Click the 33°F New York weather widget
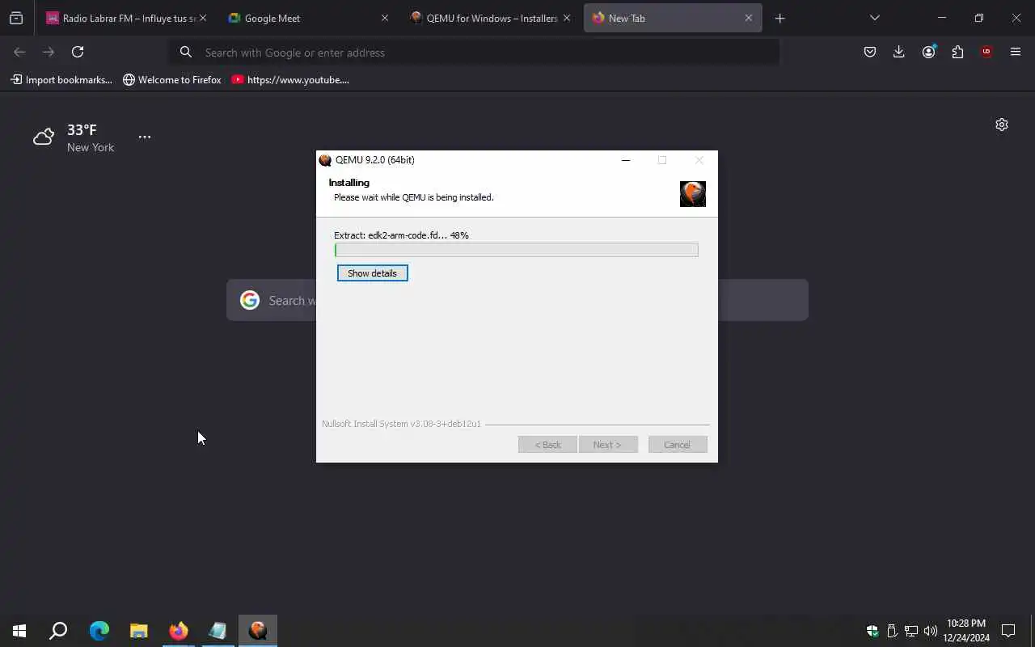 pos(74,137)
